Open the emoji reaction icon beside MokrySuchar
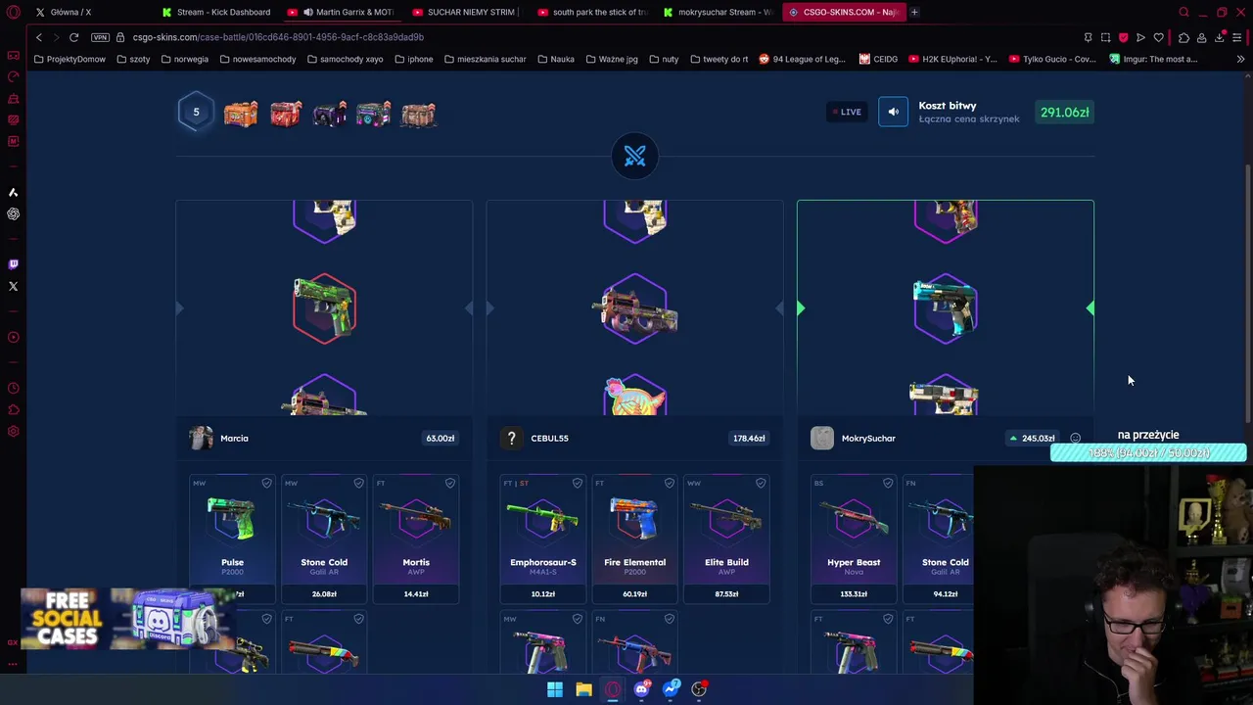Viewport: 1253px width, 705px height. pyautogui.click(x=1075, y=439)
